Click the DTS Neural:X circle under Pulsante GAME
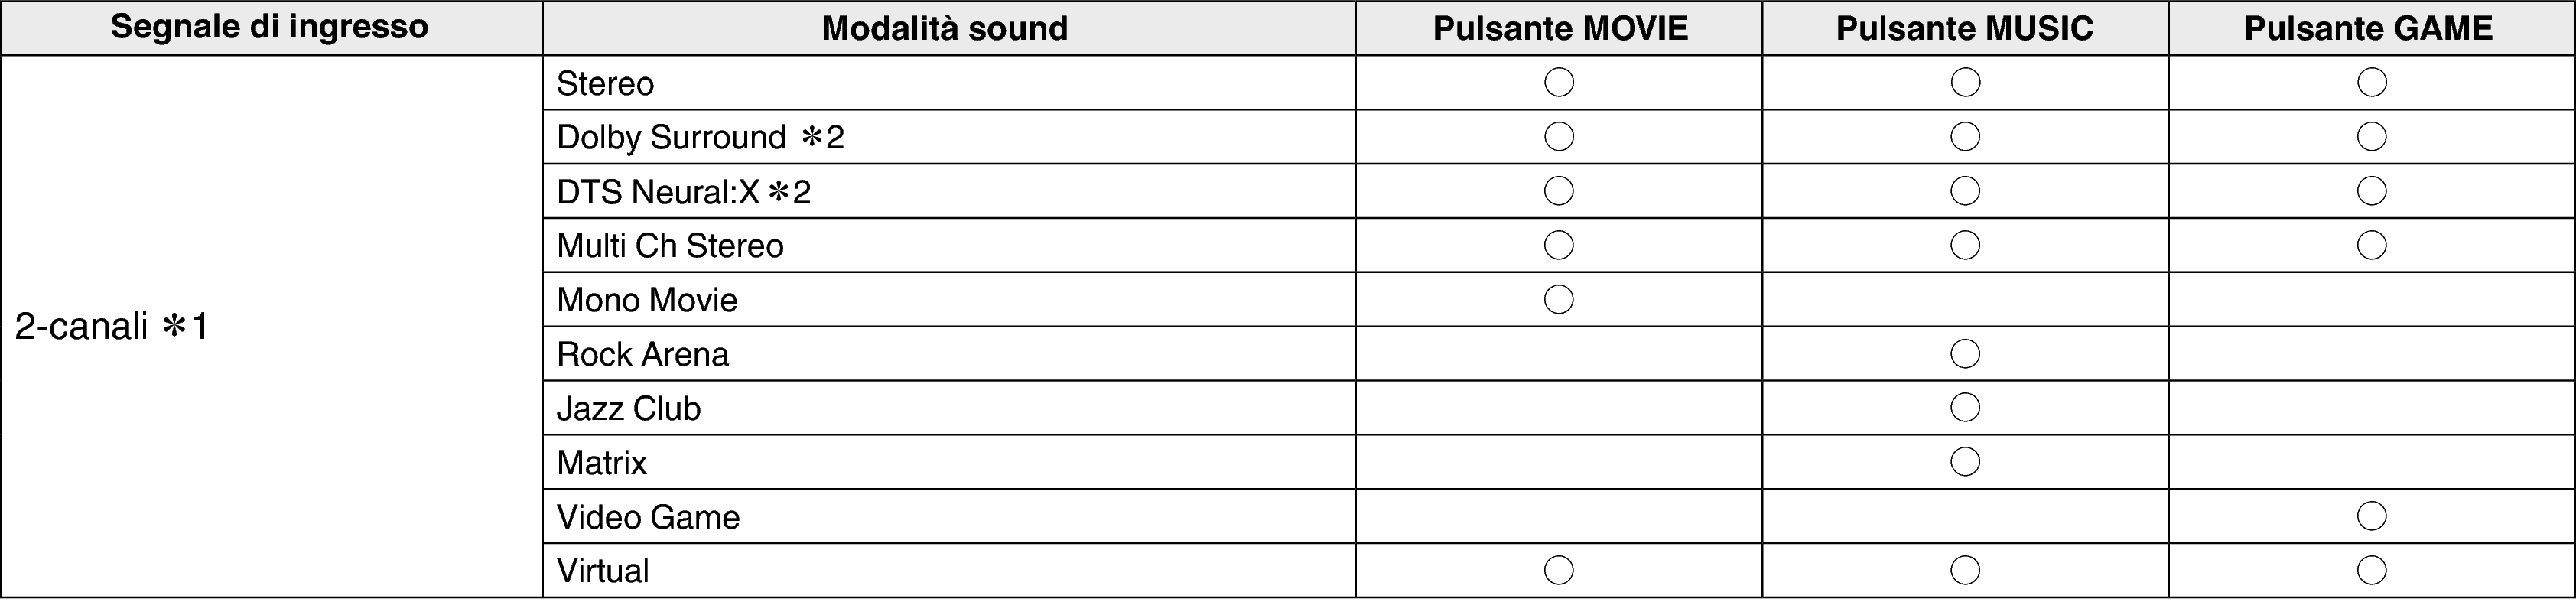 click(2372, 190)
